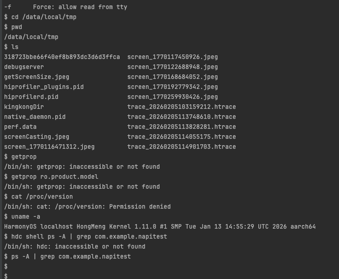Viewport: 339px width, 279px height.
Task: Click trace_20260205103159212.htrace file name
Action: [x=182, y=107]
